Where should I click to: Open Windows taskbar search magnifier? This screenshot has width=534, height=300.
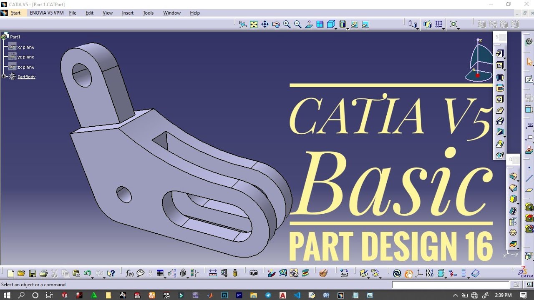click(21, 295)
